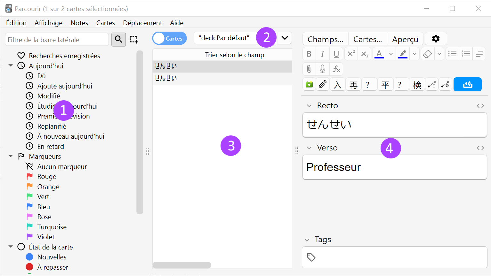Click the 検 kanji toolbar button
Image resolution: width=491 pixels, height=276 pixels.
point(417,85)
